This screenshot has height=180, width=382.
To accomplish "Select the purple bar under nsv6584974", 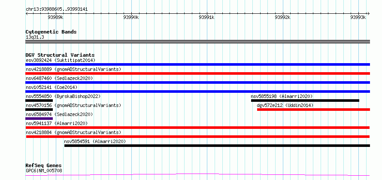I will [39, 119].
